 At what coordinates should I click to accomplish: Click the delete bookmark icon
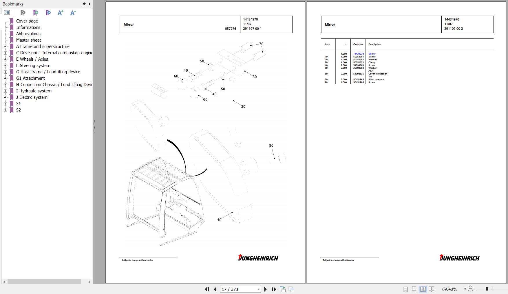[23, 13]
